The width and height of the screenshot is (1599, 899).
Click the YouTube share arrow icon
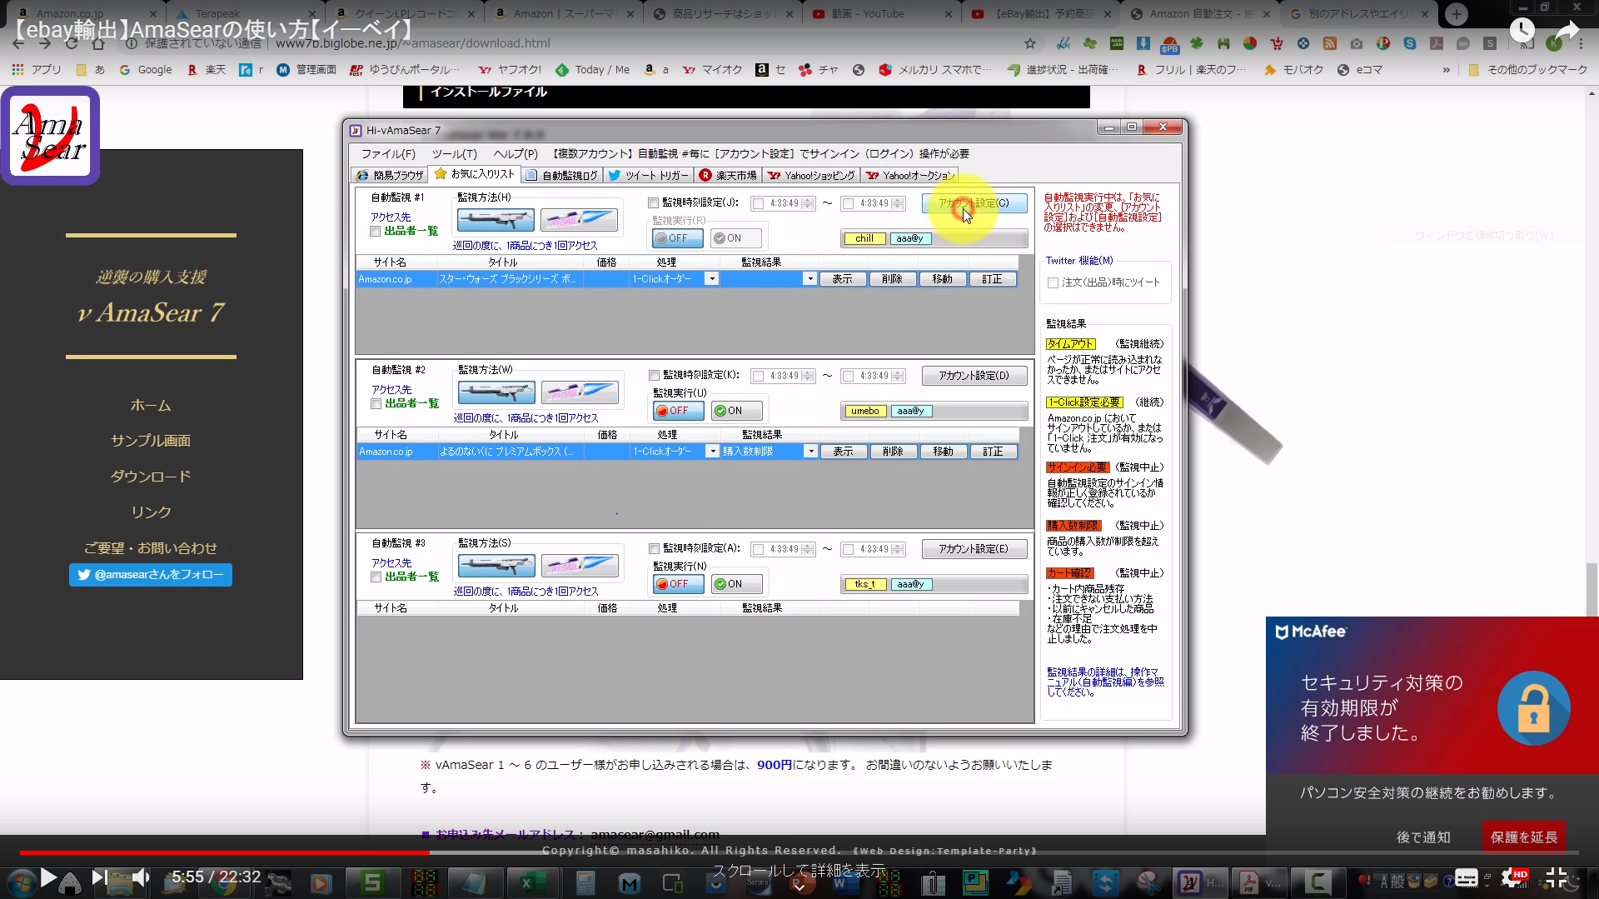click(1567, 31)
